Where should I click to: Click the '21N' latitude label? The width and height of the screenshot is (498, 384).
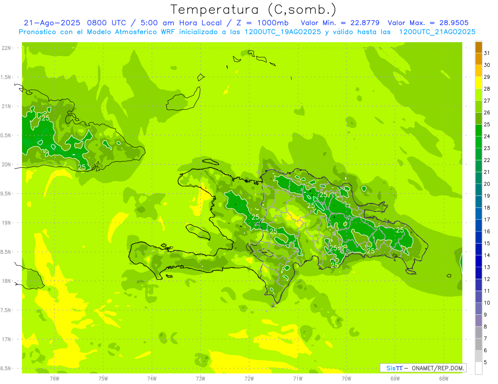[x=7, y=106]
